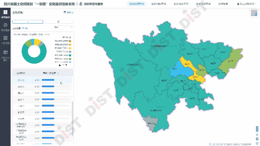Click the light gray legend swatch
The image size is (260, 146).
click(x=70, y=38)
